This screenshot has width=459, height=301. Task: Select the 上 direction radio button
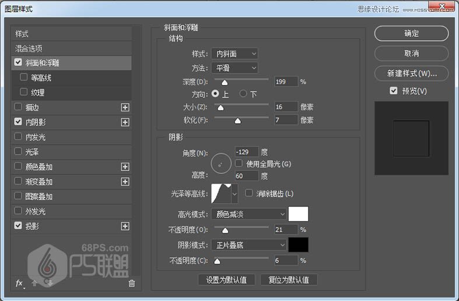pos(215,93)
